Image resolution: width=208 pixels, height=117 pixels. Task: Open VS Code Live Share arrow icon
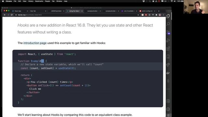(168, 65)
